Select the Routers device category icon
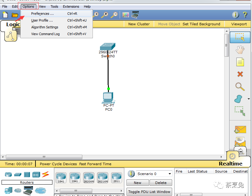The image size is (252, 196). (x=8, y=174)
